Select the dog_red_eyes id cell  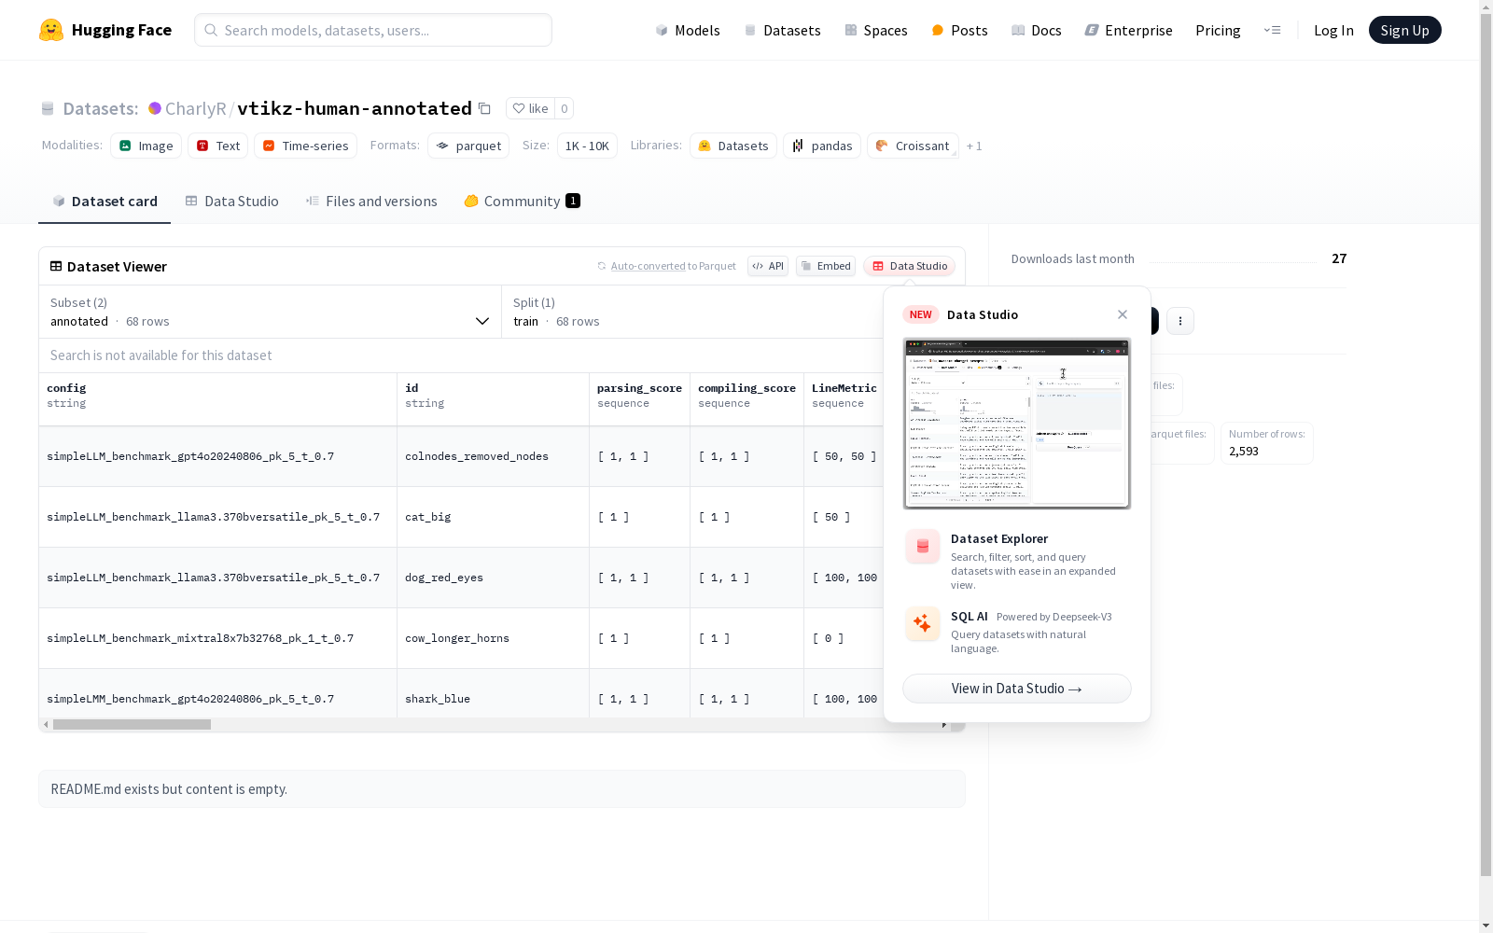494,578
